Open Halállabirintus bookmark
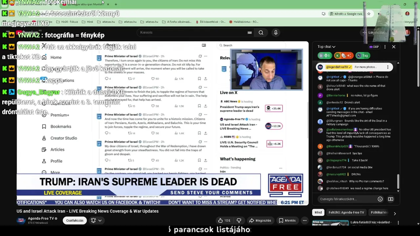This screenshot has height=236, width=420. [x=244, y=22]
